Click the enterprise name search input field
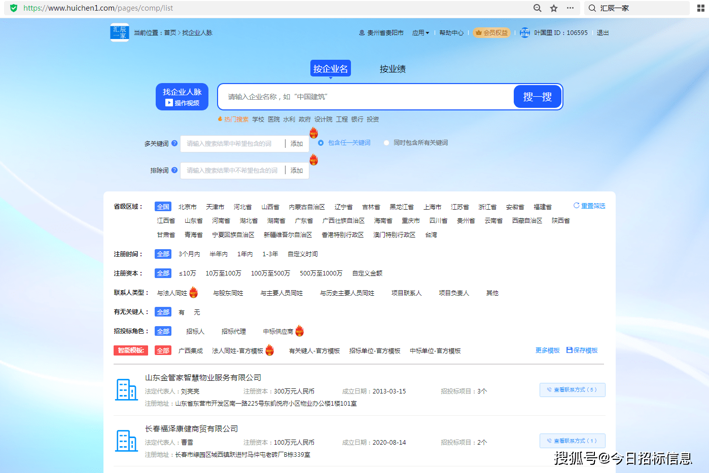Image resolution: width=709 pixels, height=473 pixels. 365,97
